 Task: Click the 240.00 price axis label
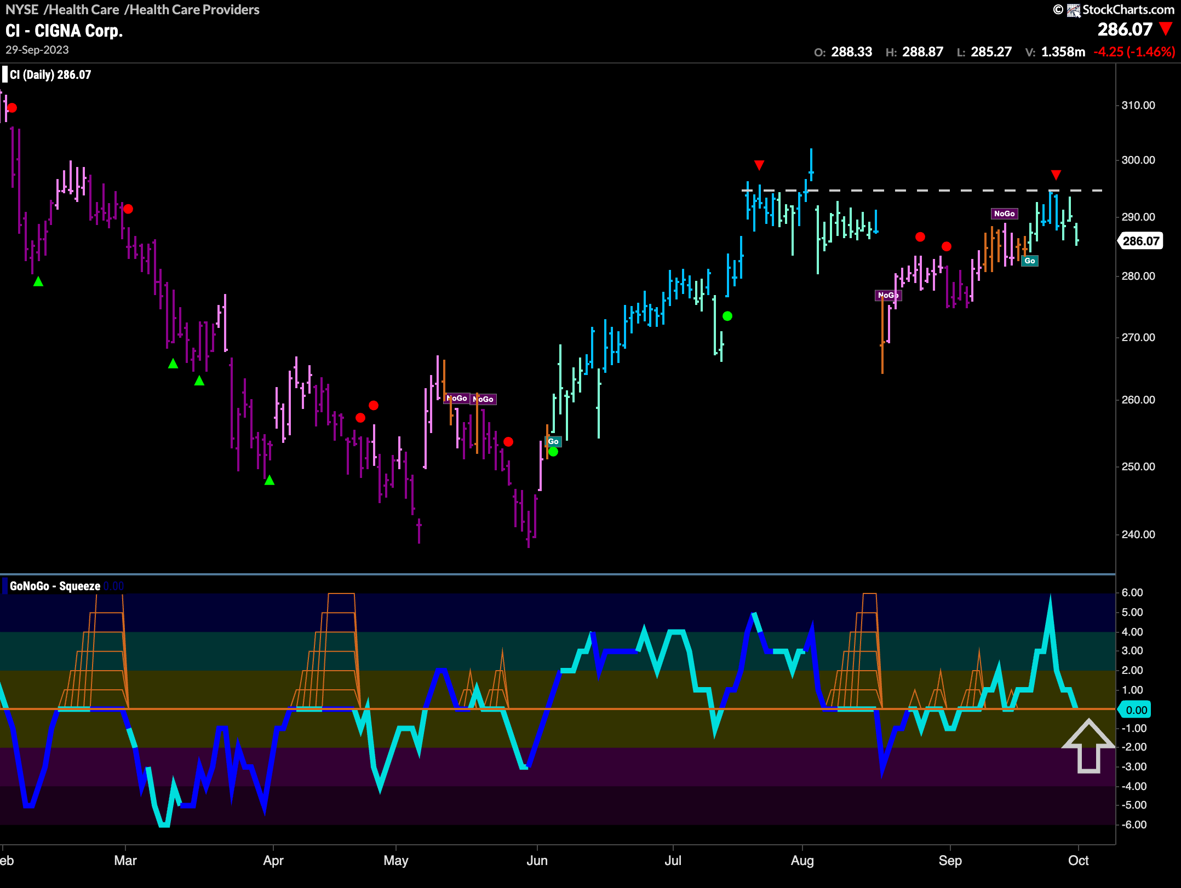[1138, 534]
